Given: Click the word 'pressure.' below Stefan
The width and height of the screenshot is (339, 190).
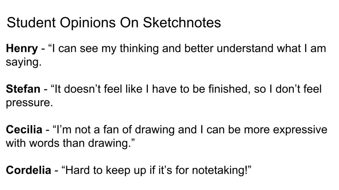Looking at the screenshot, I should click(x=29, y=103).
